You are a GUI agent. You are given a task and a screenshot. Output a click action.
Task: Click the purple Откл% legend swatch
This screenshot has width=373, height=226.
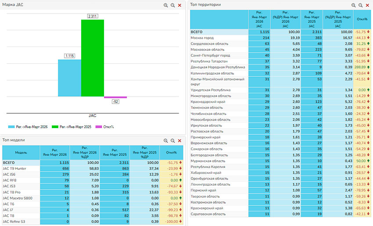pos(98,127)
